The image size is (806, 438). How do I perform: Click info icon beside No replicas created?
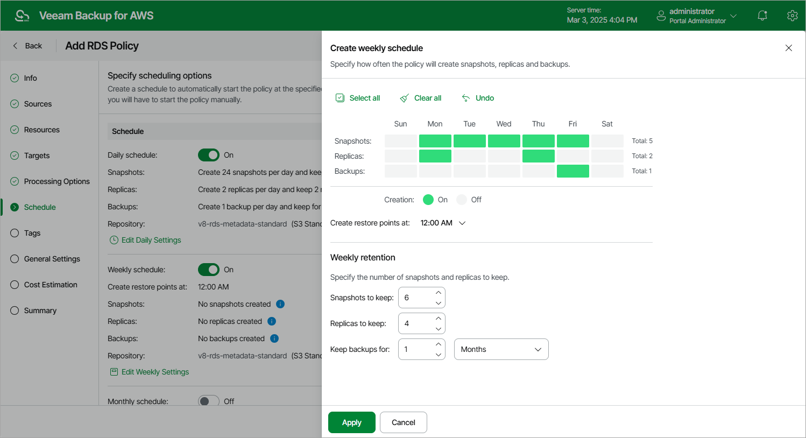272,321
